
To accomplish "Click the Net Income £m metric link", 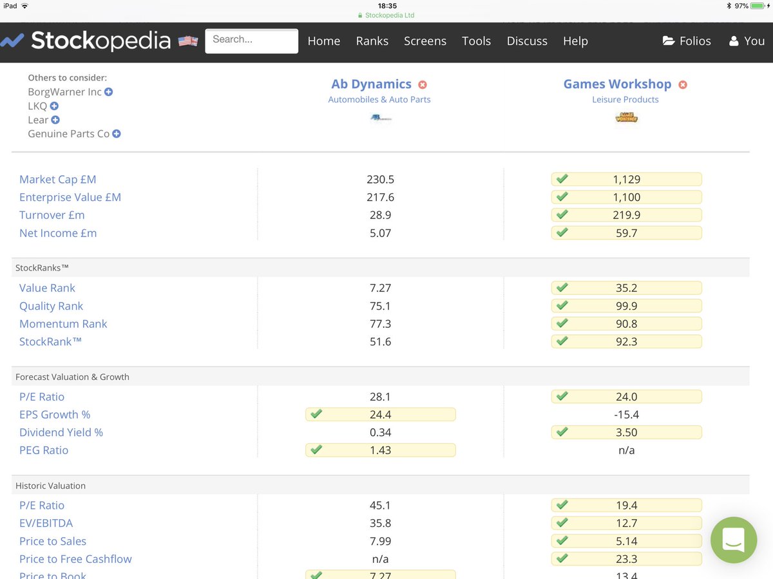I will pyautogui.click(x=58, y=233).
